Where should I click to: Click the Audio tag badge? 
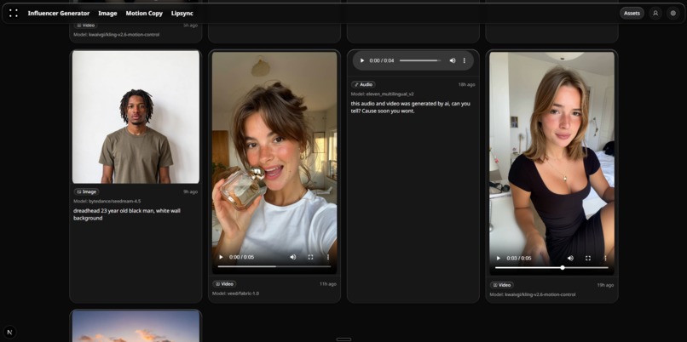click(363, 84)
